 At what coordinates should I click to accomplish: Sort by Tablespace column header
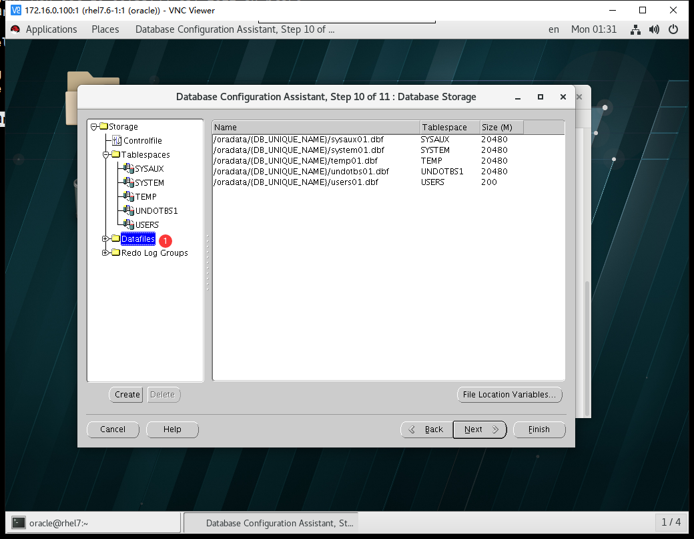(450, 128)
